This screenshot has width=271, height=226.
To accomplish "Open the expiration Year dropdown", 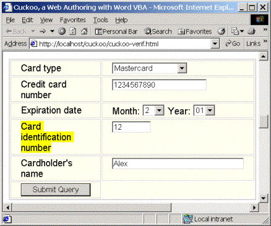I will coord(204,111).
